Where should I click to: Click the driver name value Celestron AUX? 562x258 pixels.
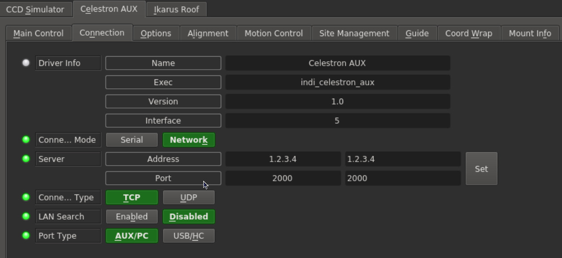click(x=337, y=63)
